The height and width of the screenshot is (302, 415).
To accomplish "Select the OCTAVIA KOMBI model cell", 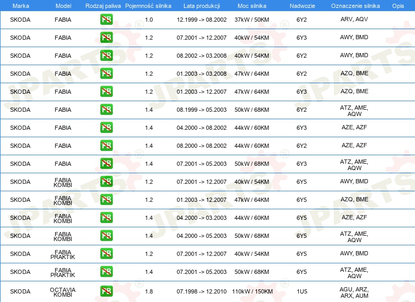I will pos(63,292).
